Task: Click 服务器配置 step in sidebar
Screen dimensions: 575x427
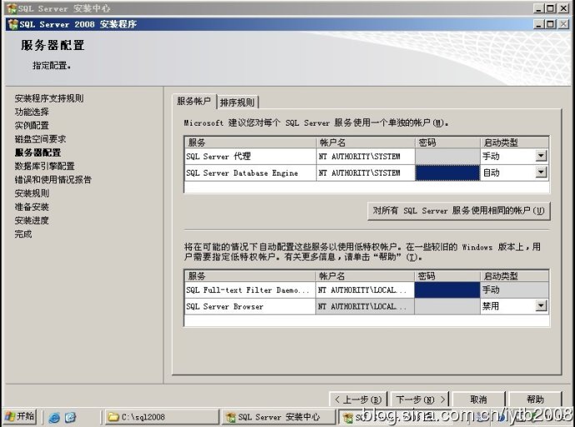Action: pos(37,152)
